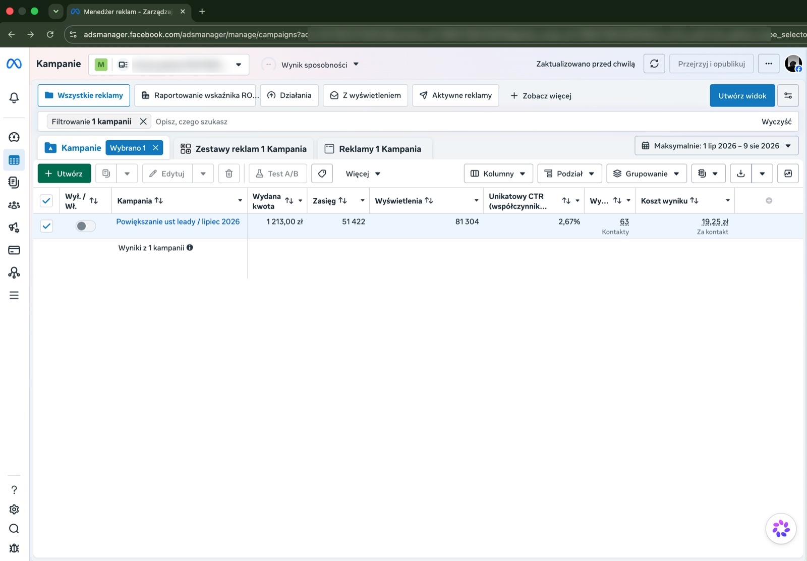Image resolution: width=807 pixels, height=561 pixels.
Task: Select the Wszystkie reklamy view tab
Action: coord(84,95)
